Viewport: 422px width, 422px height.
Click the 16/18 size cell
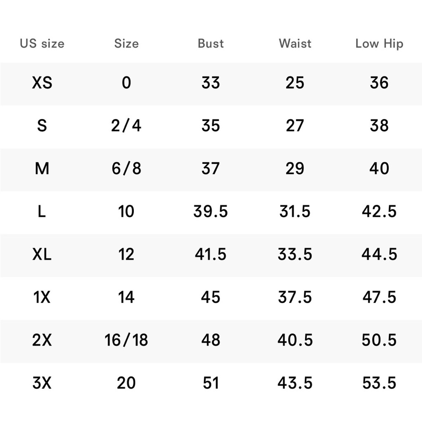point(126,340)
